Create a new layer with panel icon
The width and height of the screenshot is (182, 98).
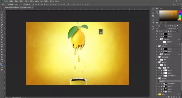176,97
